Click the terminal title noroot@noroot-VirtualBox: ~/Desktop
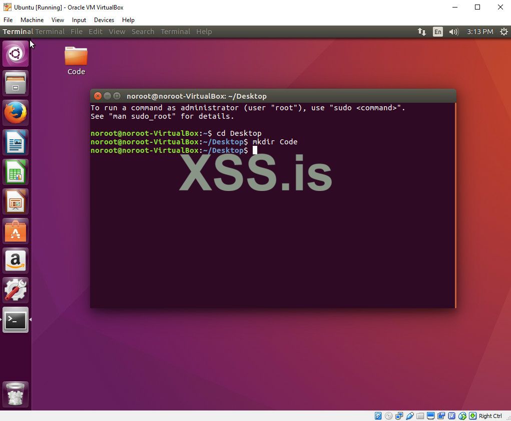 (x=197, y=96)
